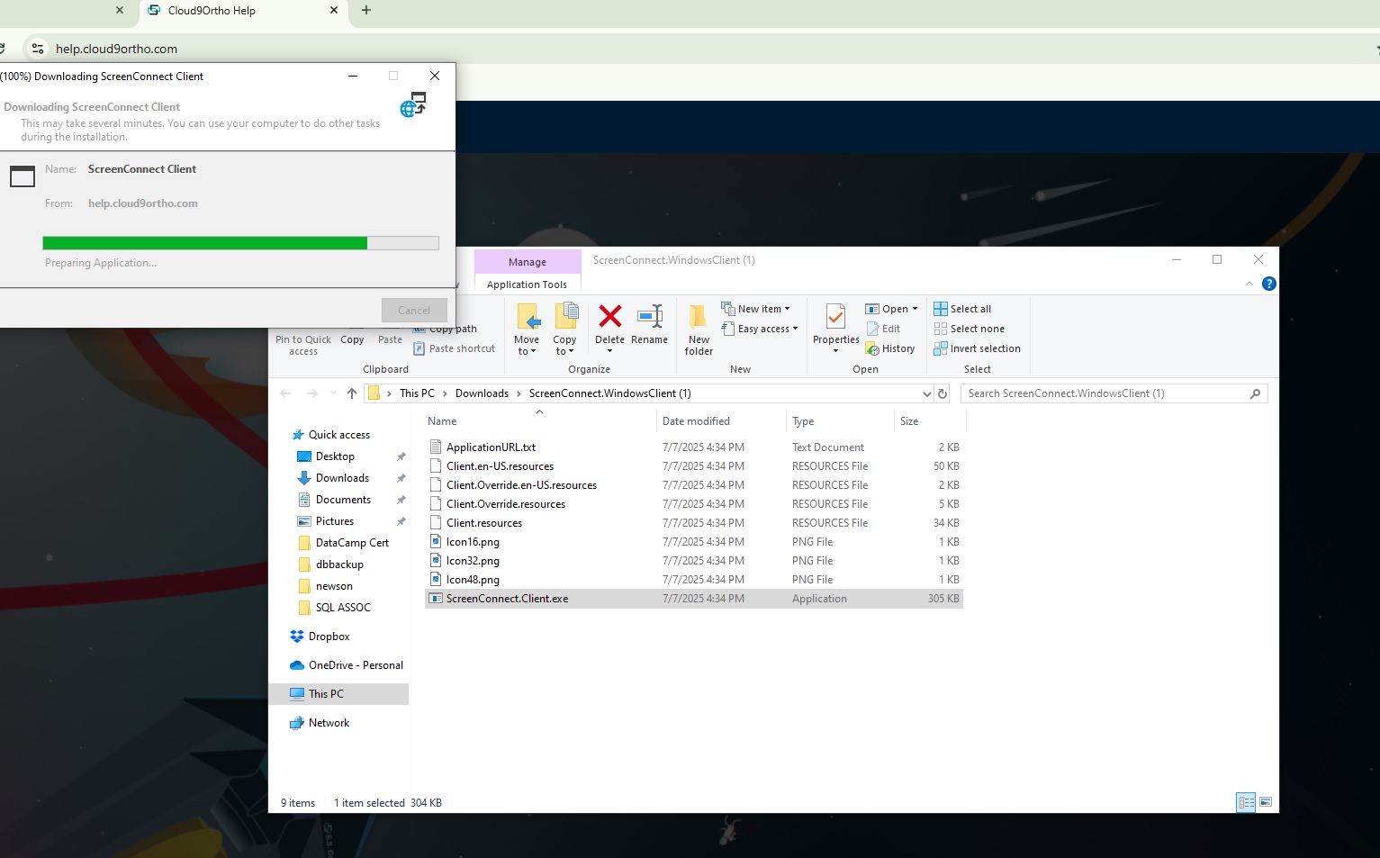Open the Properties dropdown arrow
This screenshot has width=1380, height=858.
(x=835, y=351)
